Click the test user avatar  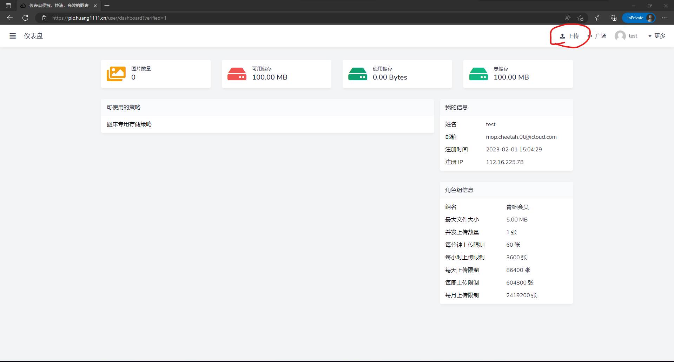[x=620, y=36]
